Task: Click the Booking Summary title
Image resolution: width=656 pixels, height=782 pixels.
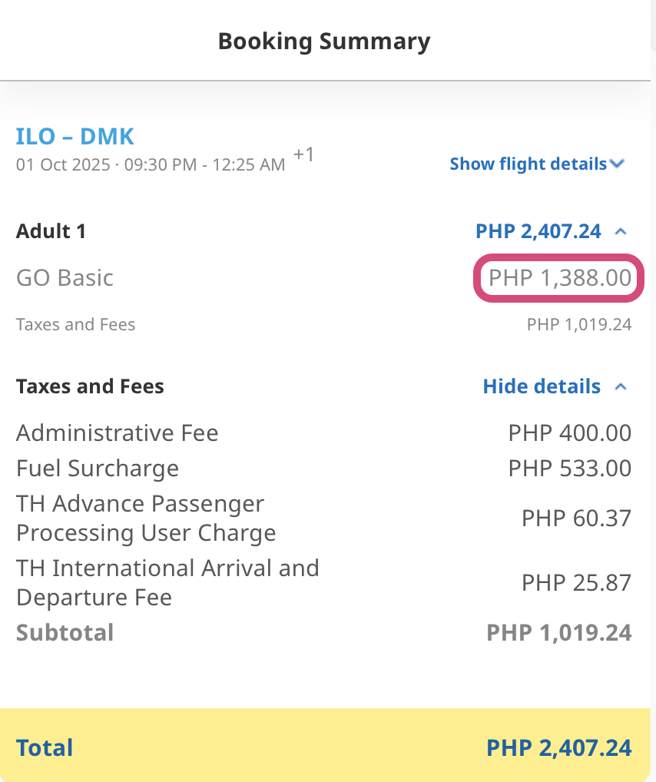Action: point(324,41)
